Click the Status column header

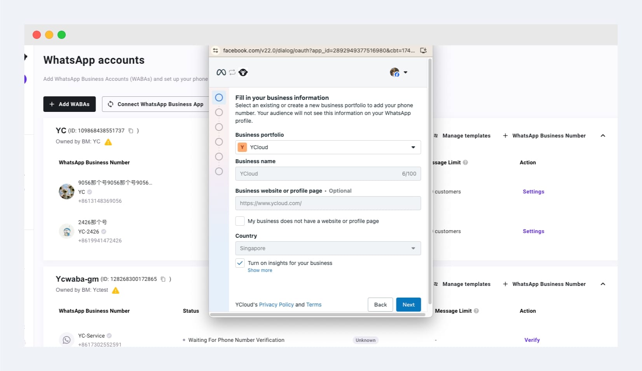tap(191, 311)
